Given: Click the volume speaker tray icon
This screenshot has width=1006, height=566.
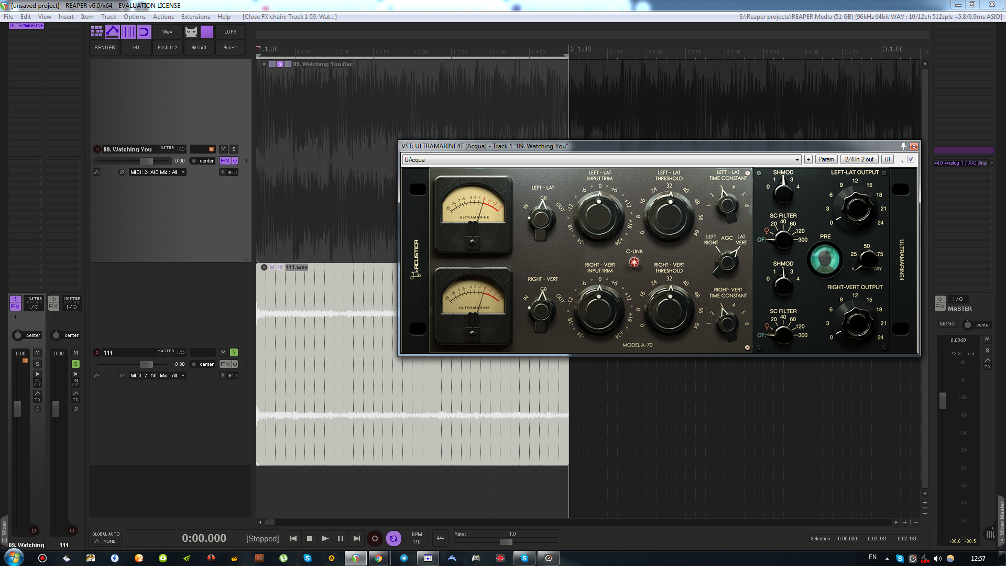Looking at the screenshot, I should (x=938, y=559).
